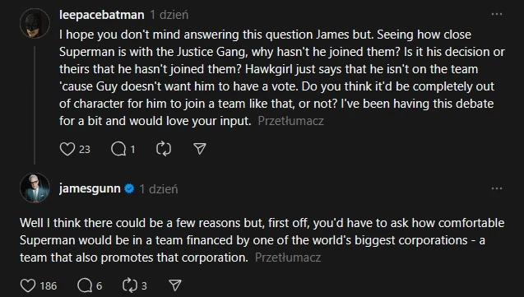The height and width of the screenshot is (297, 524).
Task: Click jamesgunn's blue verified badge
Action: (129, 188)
